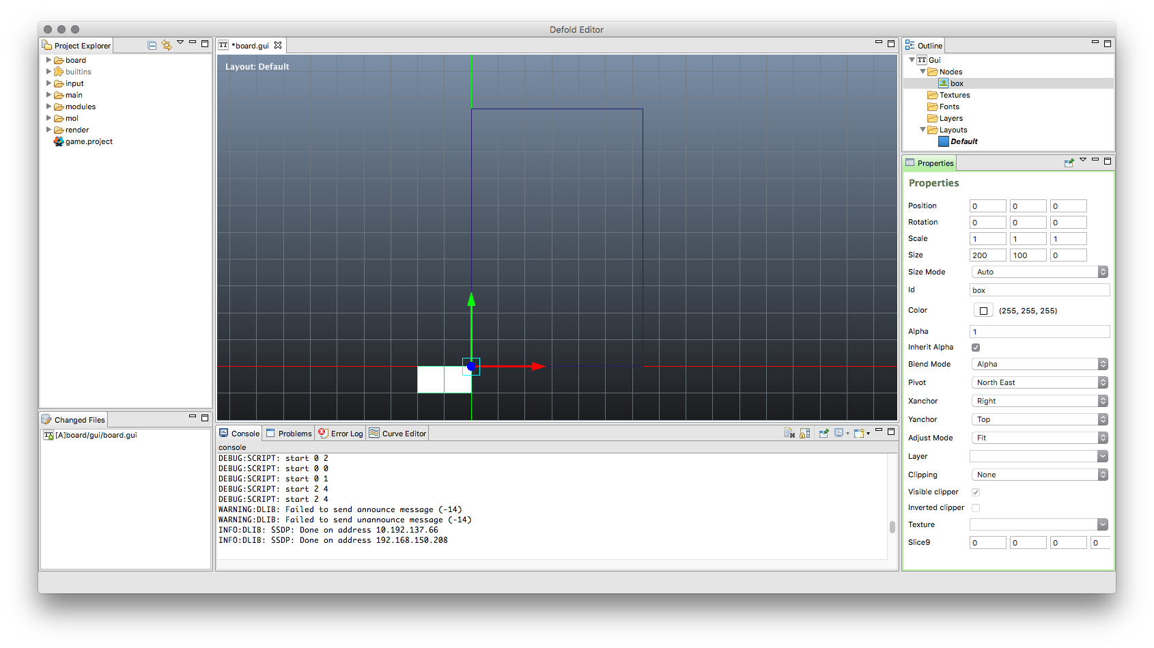Click Clear Console icon
This screenshot has height=648, width=1154.
click(790, 433)
